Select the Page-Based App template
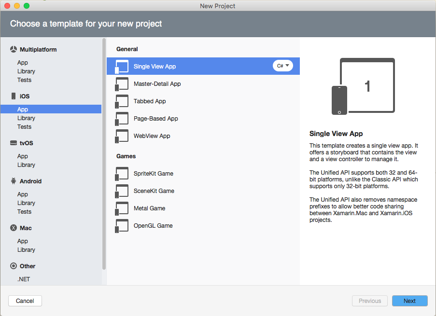 (x=156, y=118)
